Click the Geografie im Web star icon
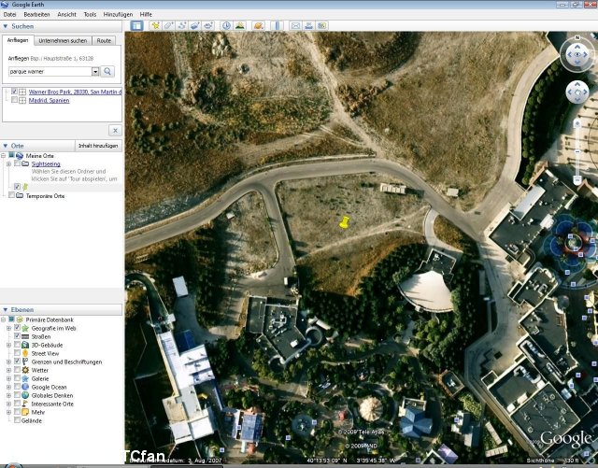This screenshot has width=598, height=468. (25, 329)
